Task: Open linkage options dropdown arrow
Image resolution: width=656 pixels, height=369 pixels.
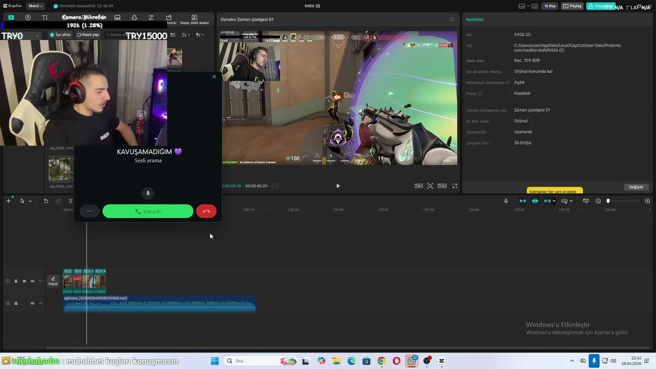Action: click(x=554, y=201)
